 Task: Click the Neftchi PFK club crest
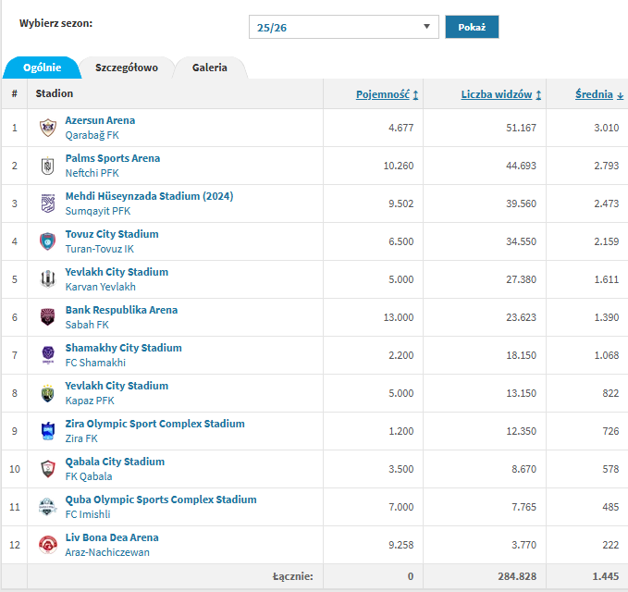click(48, 166)
